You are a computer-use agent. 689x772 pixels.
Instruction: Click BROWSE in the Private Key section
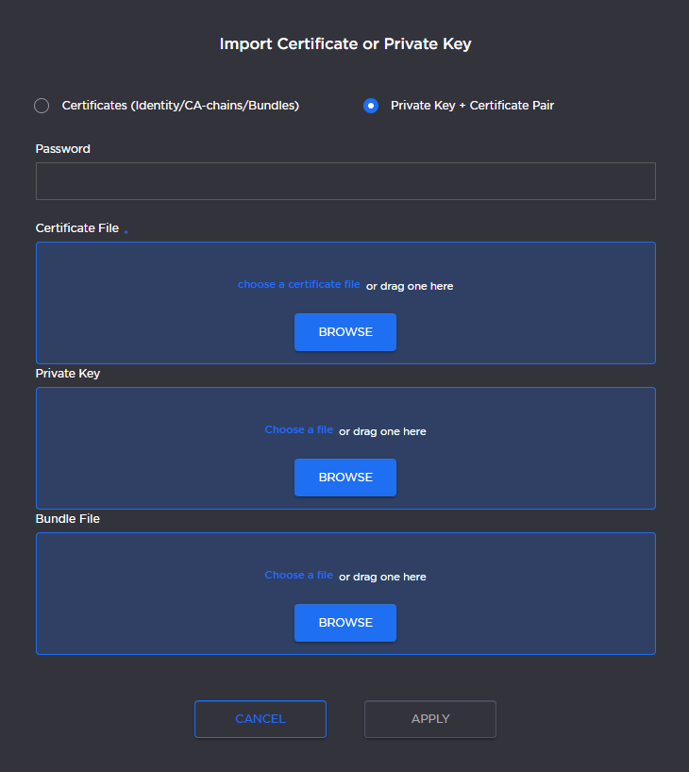coord(345,477)
